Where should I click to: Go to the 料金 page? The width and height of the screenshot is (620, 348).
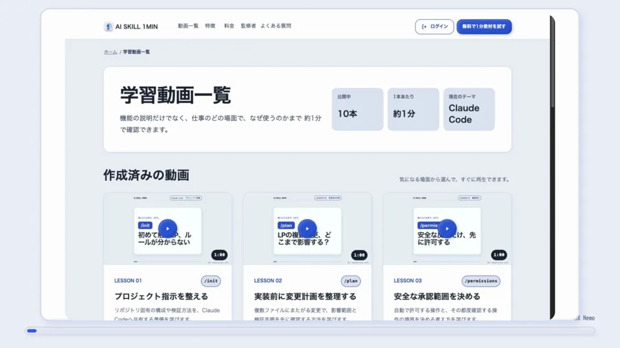pyautogui.click(x=229, y=26)
